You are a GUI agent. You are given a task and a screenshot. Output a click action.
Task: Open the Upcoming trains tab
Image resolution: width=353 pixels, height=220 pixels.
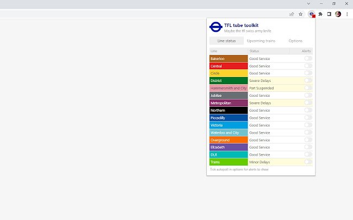[x=261, y=41]
